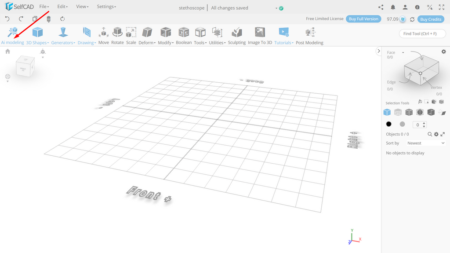
Task: Open the Boolean tool
Action: (x=184, y=36)
